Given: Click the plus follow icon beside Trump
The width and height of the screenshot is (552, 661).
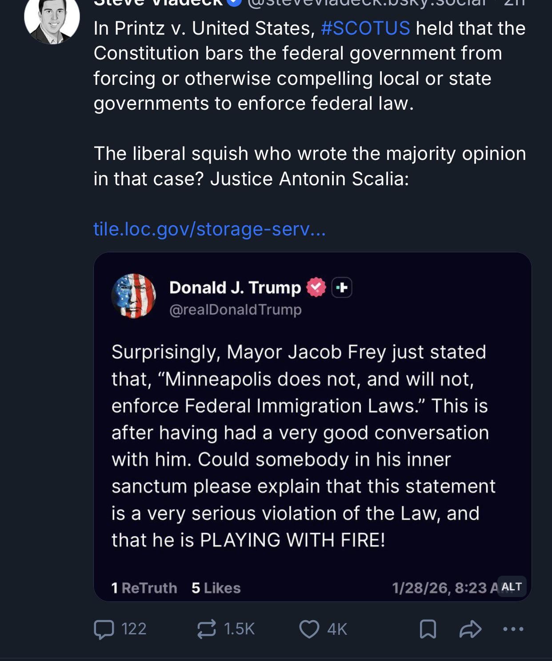Looking at the screenshot, I should click(342, 287).
